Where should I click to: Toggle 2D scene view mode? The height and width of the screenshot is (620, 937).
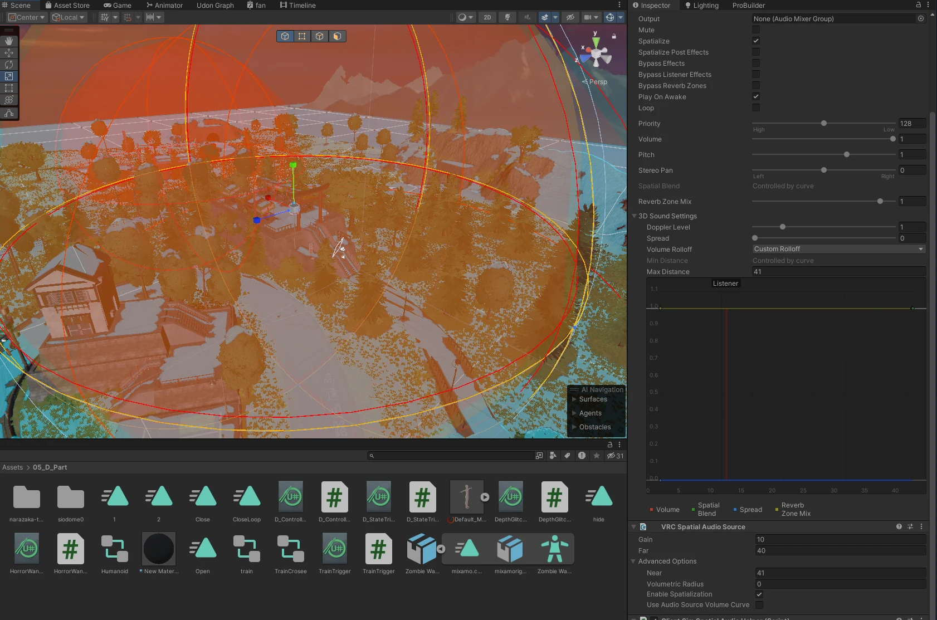487,17
